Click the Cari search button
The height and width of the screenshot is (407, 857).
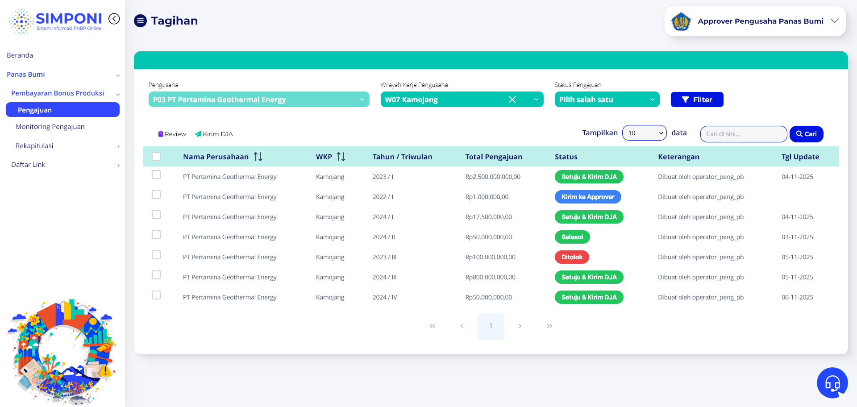pos(807,134)
